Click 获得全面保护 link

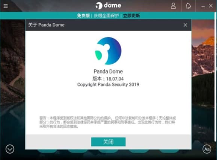[x=106, y=15]
